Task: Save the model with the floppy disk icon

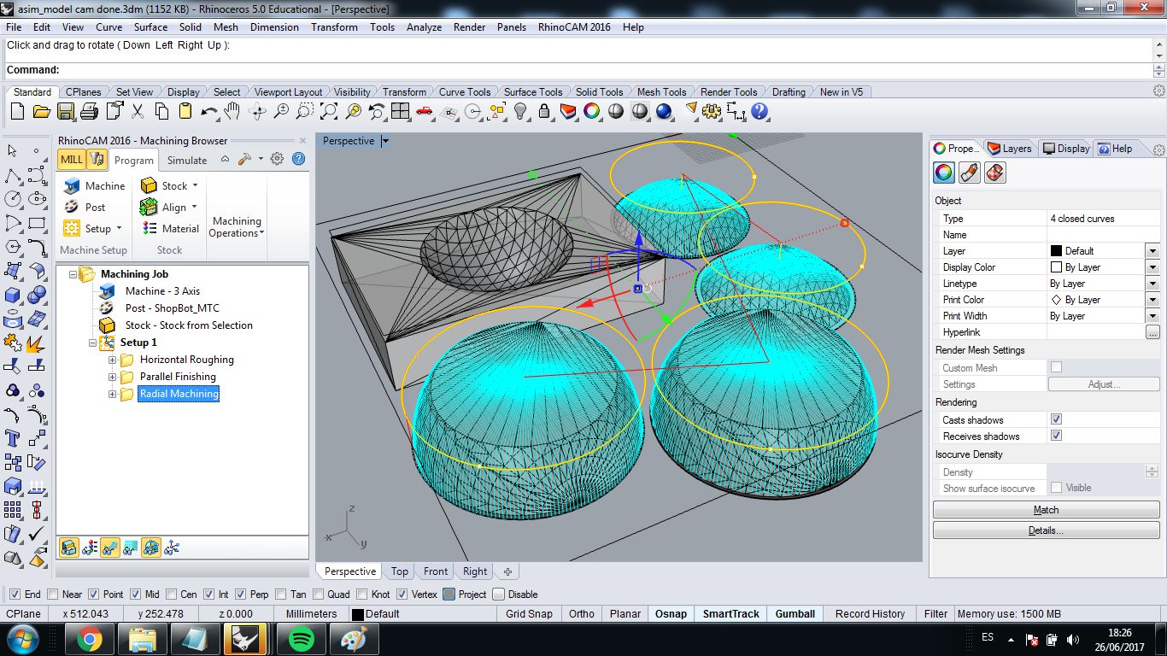Action: pyautogui.click(x=66, y=111)
